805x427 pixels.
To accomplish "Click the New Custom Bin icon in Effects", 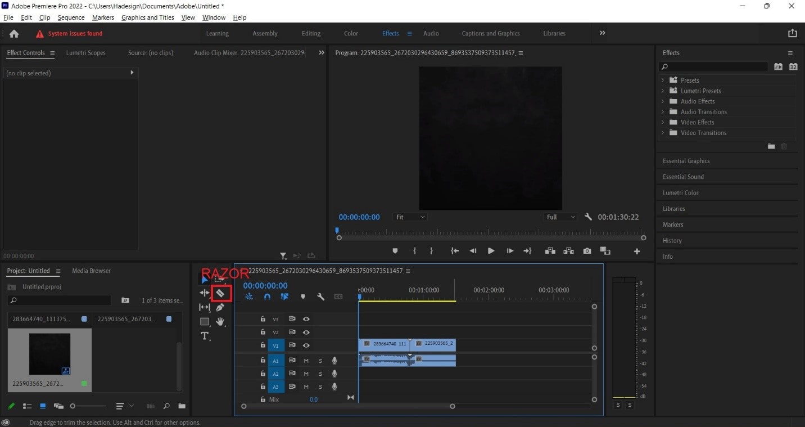I will pyautogui.click(x=771, y=146).
